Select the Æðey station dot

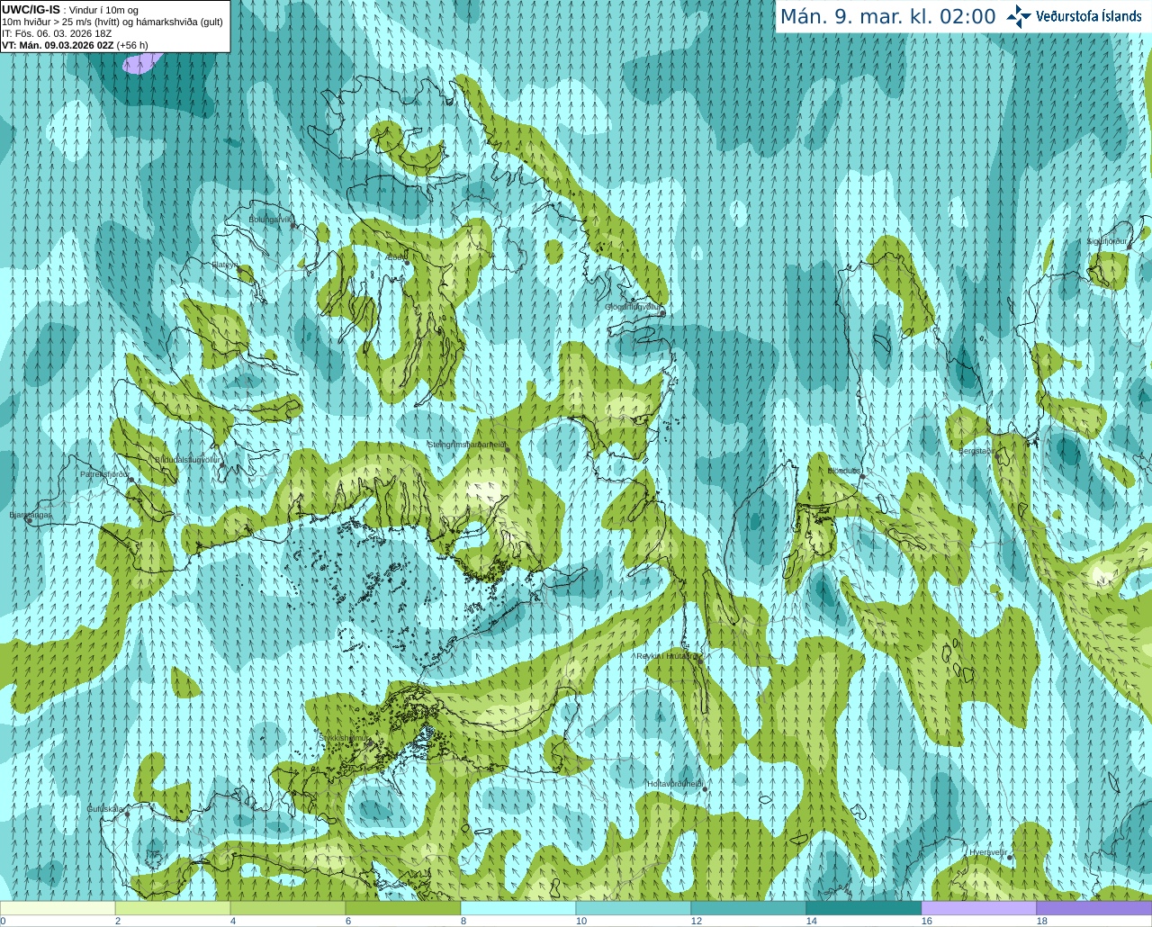pos(407,263)
